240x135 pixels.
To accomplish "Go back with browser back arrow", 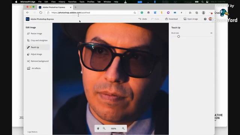I will (27, 12).
